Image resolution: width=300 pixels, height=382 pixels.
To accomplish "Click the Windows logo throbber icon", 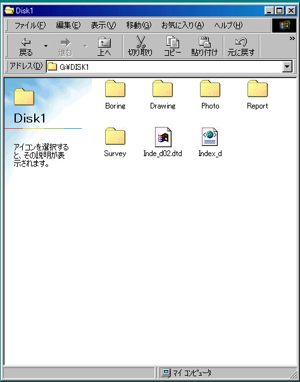I will click(x=284, y=25).
